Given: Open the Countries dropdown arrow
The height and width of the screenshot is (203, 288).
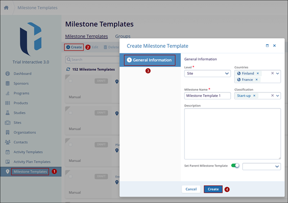Looking at the screenshot, I should (278, 73).
